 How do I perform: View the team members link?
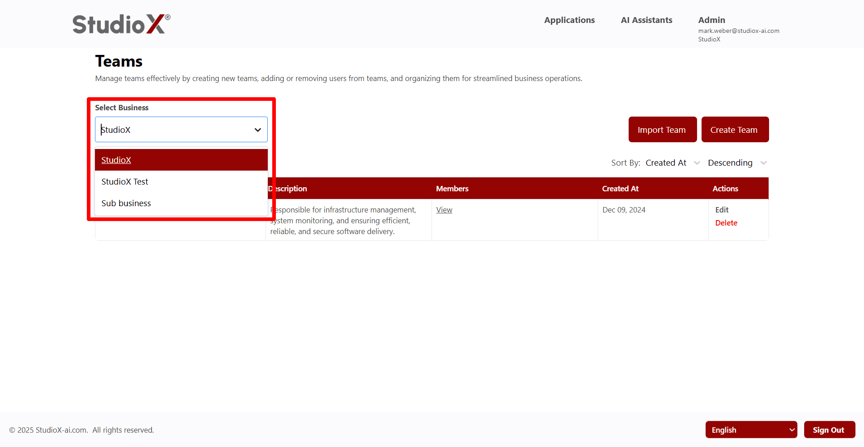pyautogui.click(x=444, y=210)
